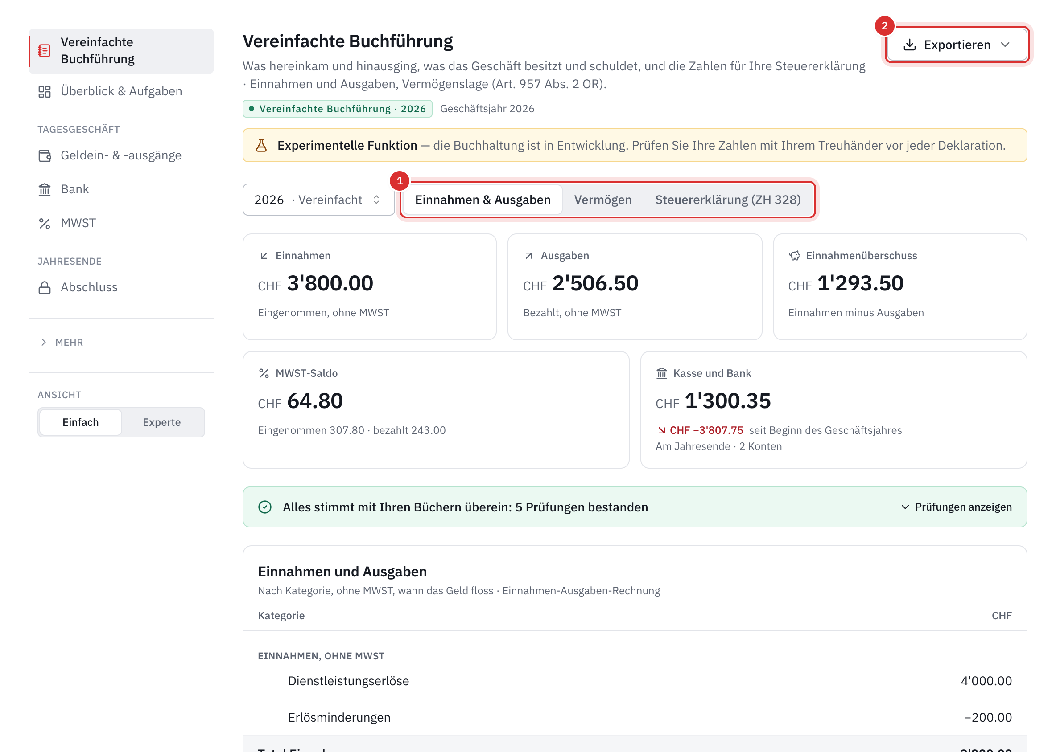Click the Geldein- & -ausgänge wallet icon

pos(45,155)
